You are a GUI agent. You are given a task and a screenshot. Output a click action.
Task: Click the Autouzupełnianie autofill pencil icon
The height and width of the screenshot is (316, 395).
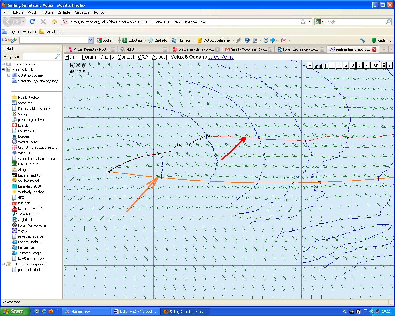coord(200,40)
